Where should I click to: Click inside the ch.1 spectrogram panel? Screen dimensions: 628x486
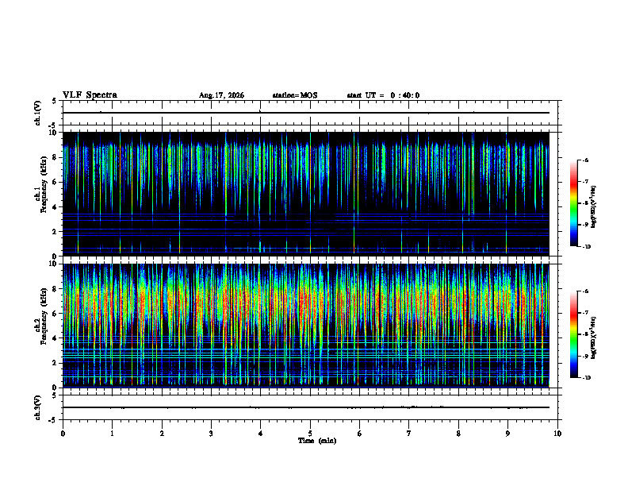point(306,194)
